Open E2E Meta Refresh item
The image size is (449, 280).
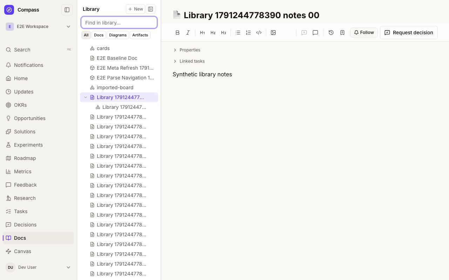point(119,68)
